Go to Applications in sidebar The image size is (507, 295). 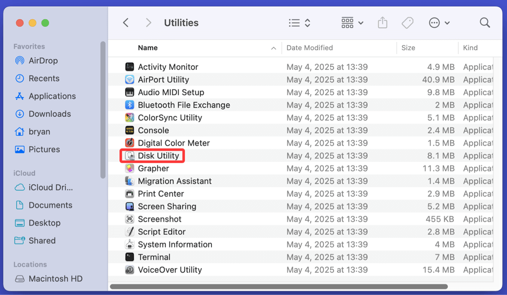[x=52, y=96]
